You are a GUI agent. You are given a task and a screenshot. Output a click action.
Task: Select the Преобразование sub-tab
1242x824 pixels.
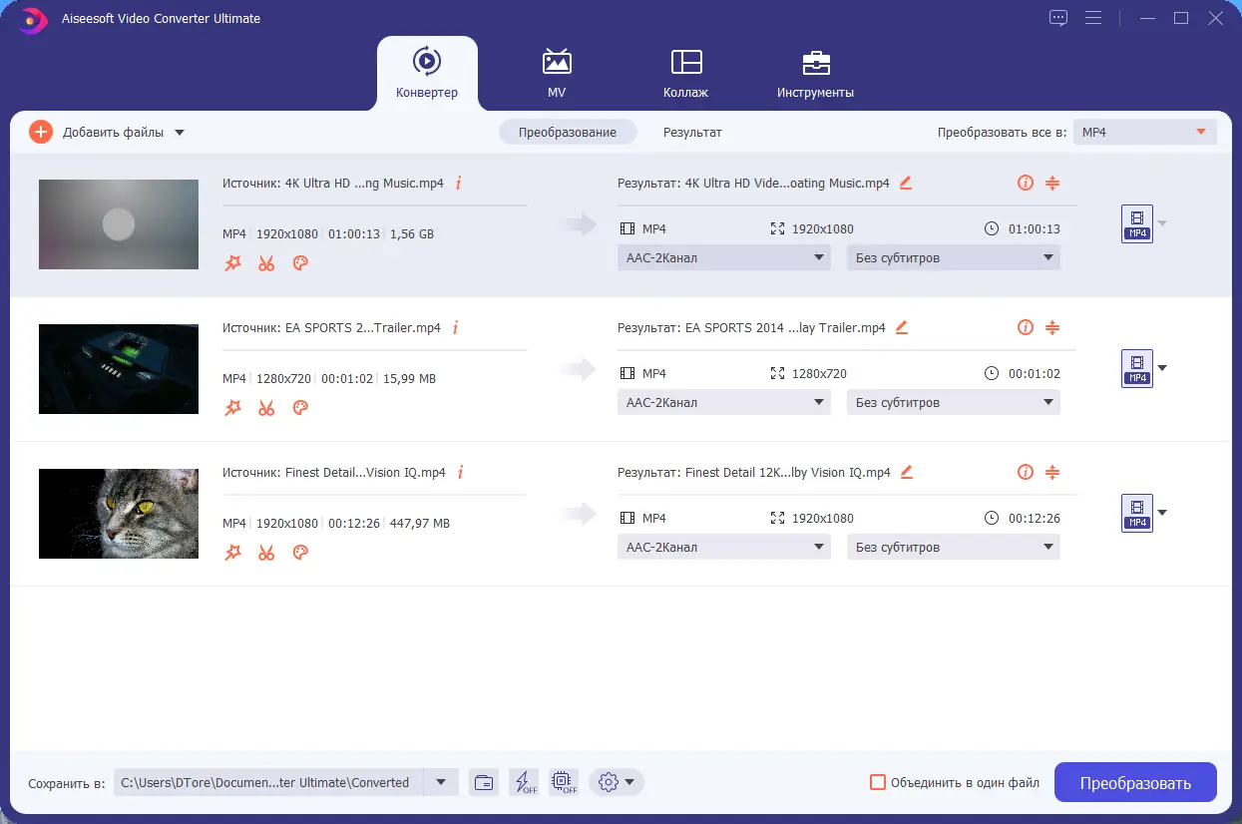point(568,132)
